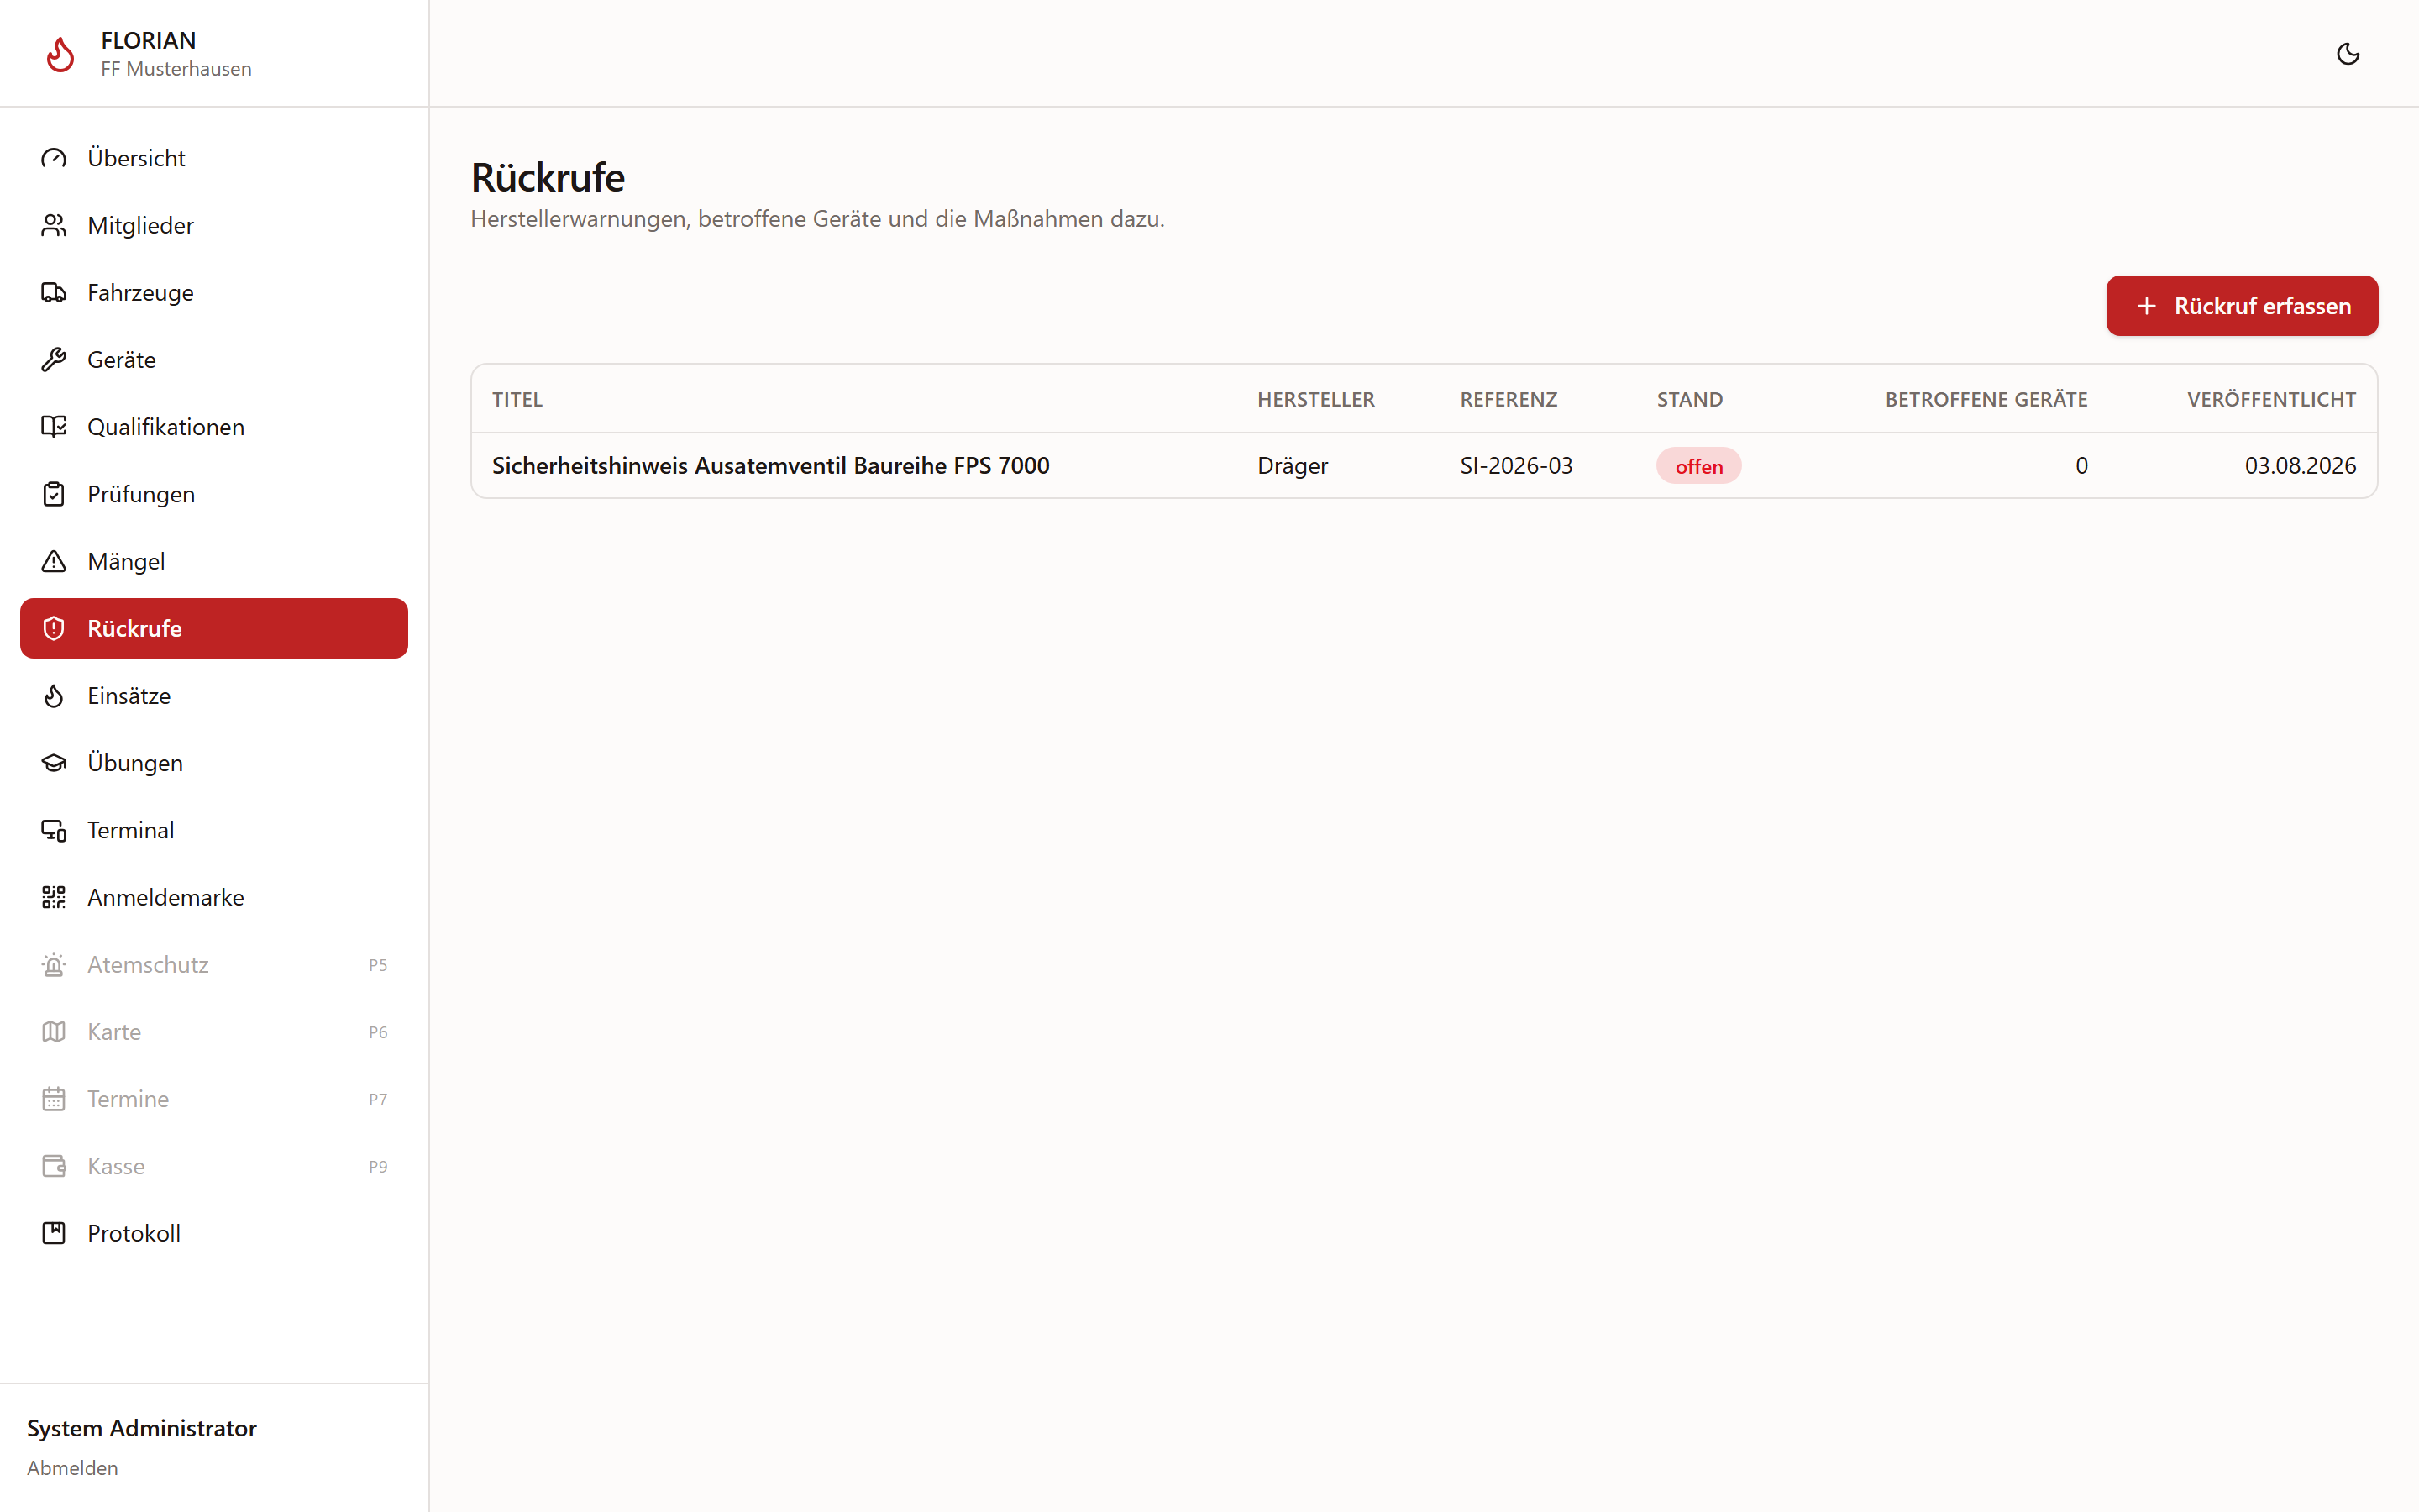Click the Abmelden link

[72, 1467]
